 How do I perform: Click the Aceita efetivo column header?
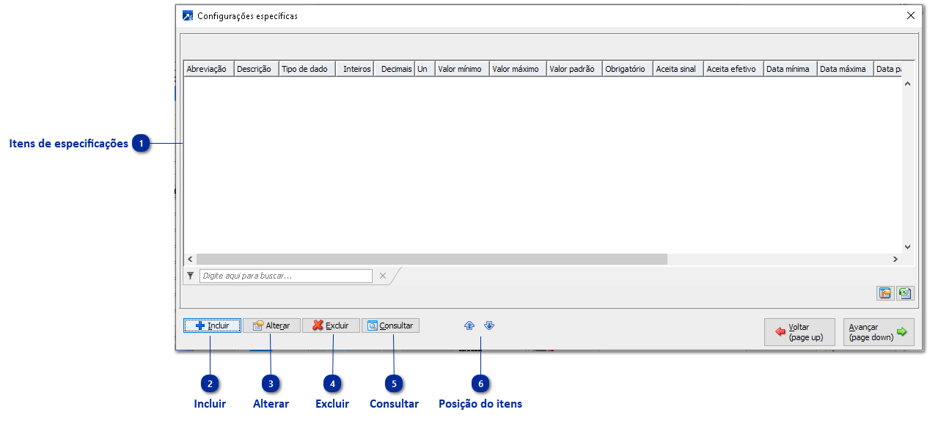[x=733, y=69]
